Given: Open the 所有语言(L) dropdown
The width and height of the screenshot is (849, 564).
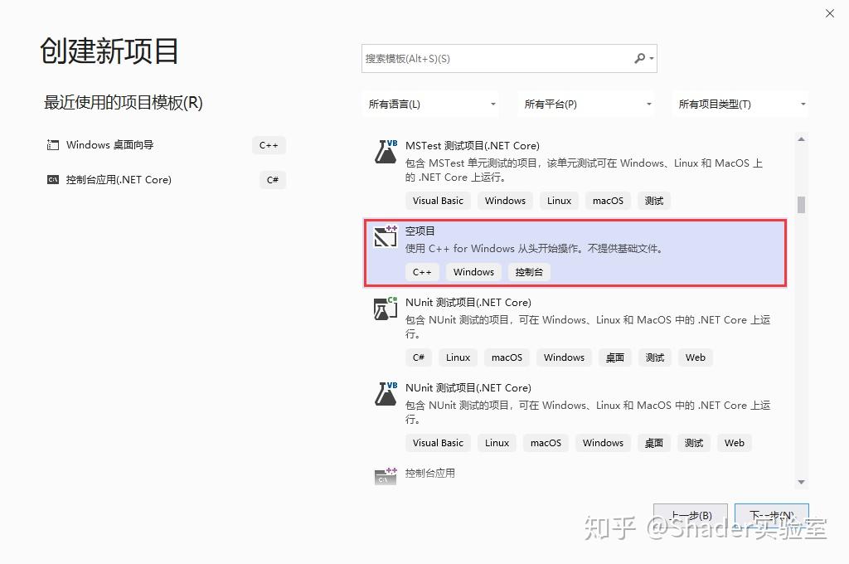Looking at the screenshot, I should coord(431,104).
